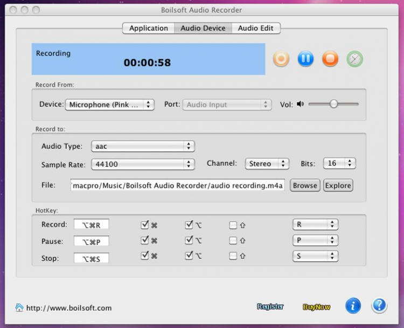Open the green clock scheduler icon
Viewport: 404px width, 328px height.
354,59
